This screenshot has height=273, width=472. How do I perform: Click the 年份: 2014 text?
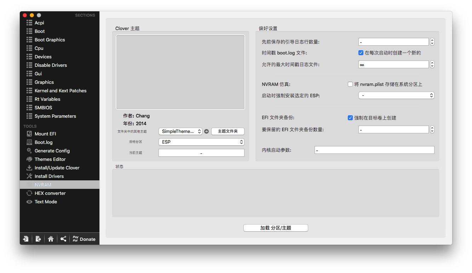(134, 123)
